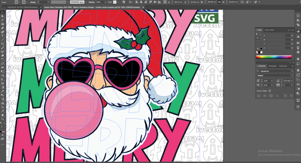This screenshot has height=163, width=301.
Task: Select the Gradient tool
Action: click(x=2, y=87)
